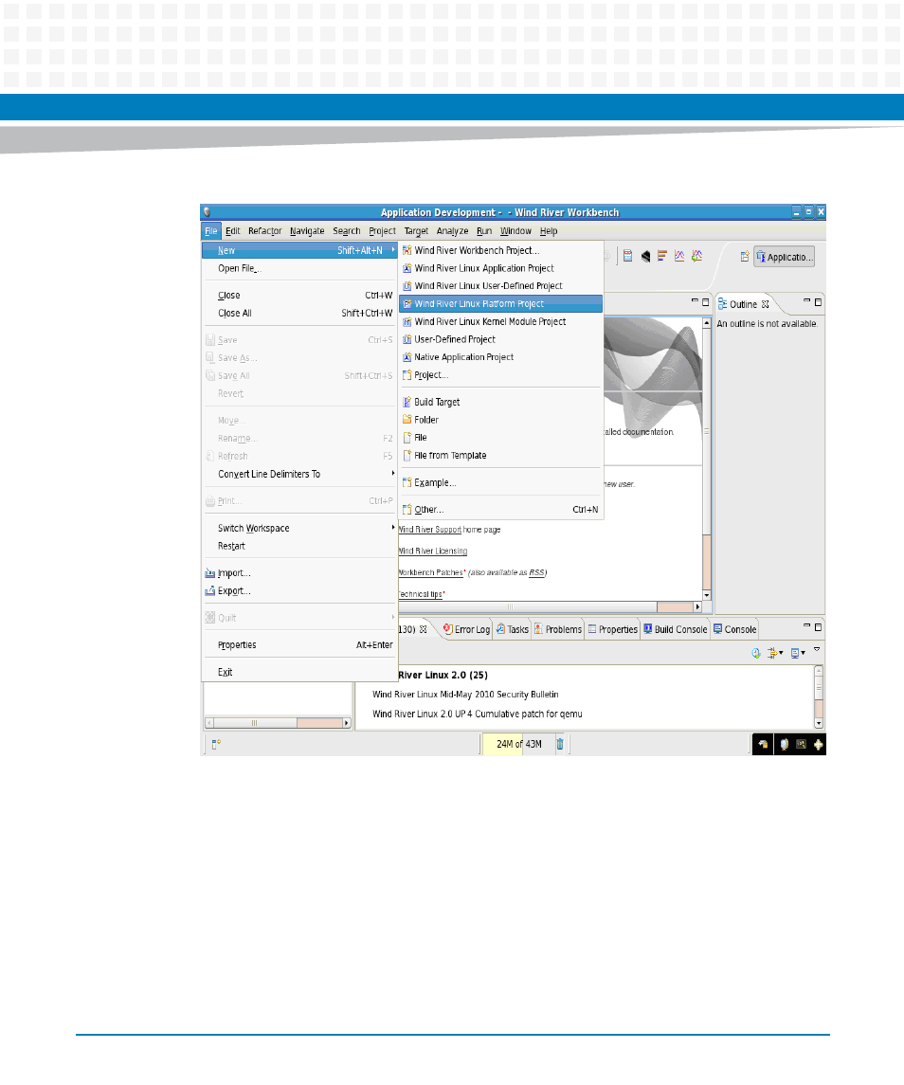Viewport: 904px width, 1085px height.
Task: Select Wind River Linux Application Project
Action: click(x=500, y=268)
